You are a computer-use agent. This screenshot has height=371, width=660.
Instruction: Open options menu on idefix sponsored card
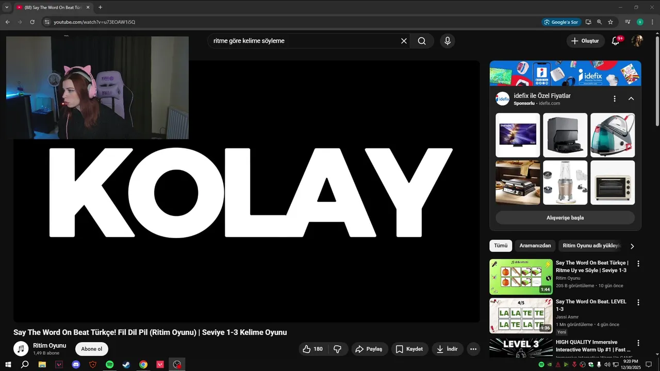coord(614,98)
